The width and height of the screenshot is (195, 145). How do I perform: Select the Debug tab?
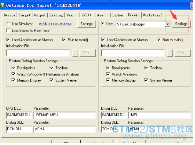point(133,15)
